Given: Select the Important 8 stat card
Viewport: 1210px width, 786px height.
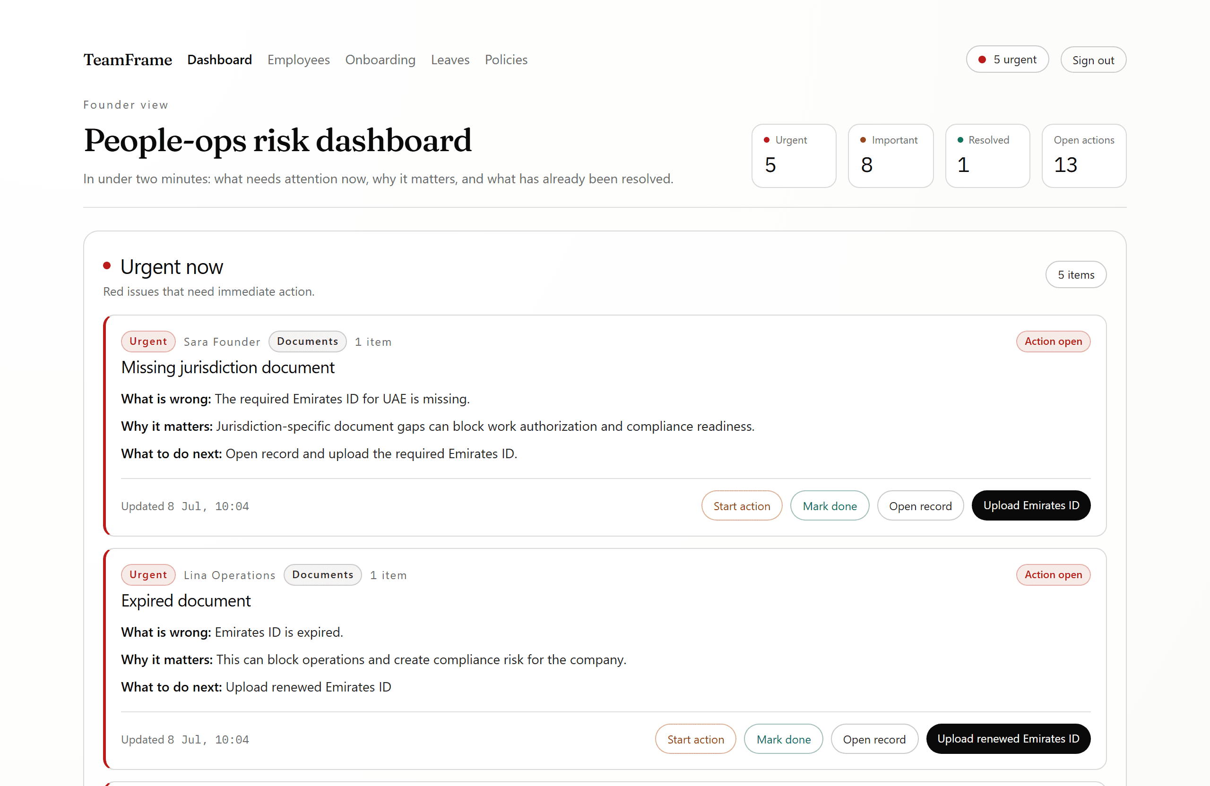Looking at the screenshot, I should pos(890,155).
